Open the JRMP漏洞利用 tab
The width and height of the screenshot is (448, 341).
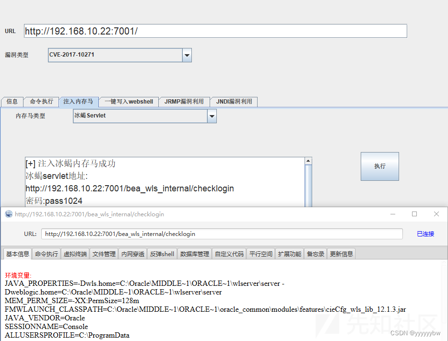pyautogui.click(x=184, y=102)
